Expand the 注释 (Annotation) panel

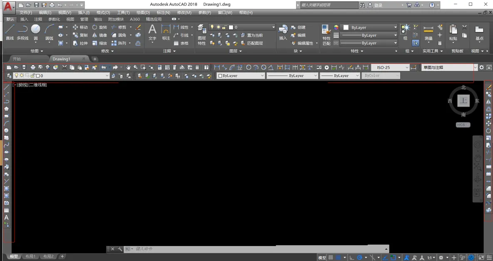(x=169, y=51)
